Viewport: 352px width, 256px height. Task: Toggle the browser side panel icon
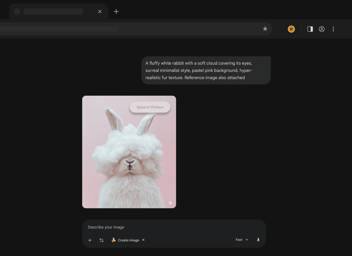pos(310,29)
